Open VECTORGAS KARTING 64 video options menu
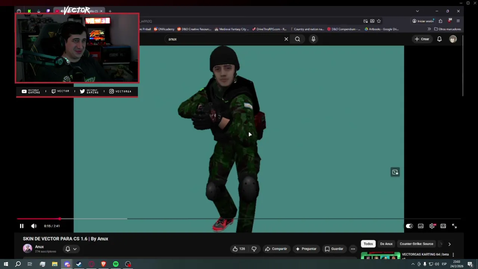Image resolution: width=478 pixels, height=269 pixels. click(x=453, y=255)
